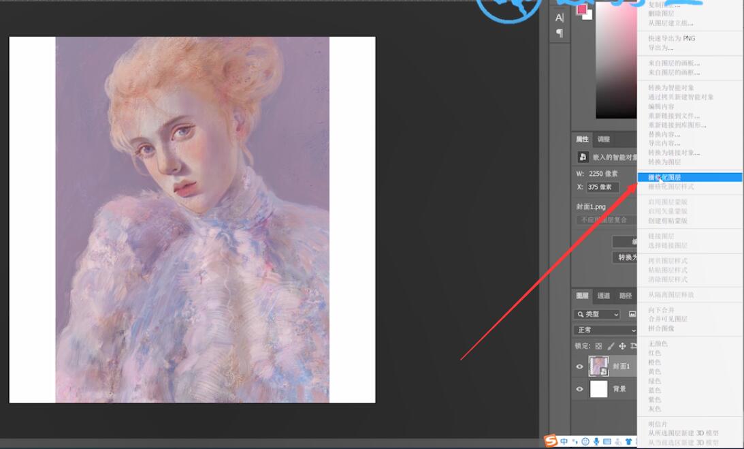Switch to the 路径 tab
The height and width of the screenshot is (449, 744).
(x=626, y=296)
